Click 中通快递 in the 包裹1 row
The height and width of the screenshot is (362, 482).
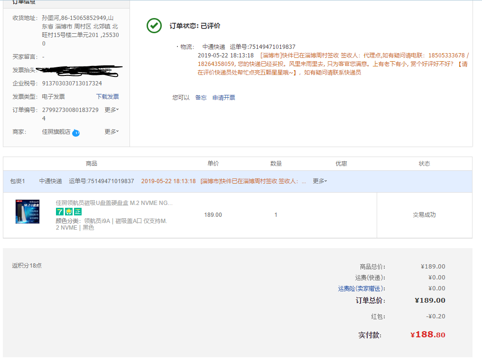pos(51,181)
